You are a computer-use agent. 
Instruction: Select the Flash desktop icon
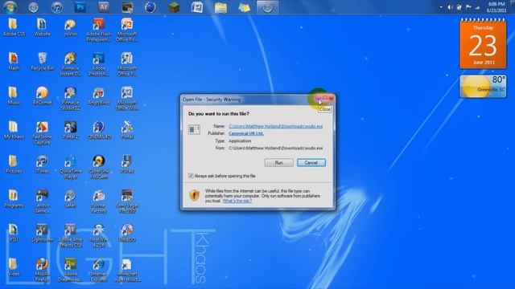pyautogui.click(x=14, y=62)
